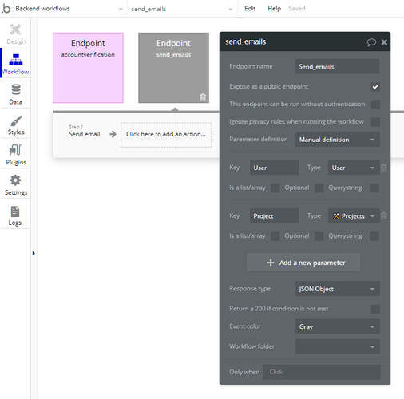
Task: Open the Event color Gray selector
Action: [337, 326]
